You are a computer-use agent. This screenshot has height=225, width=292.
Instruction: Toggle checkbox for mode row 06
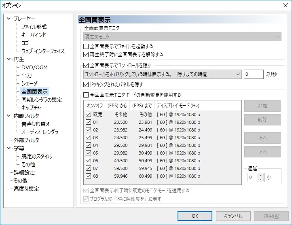click(88, 161)
